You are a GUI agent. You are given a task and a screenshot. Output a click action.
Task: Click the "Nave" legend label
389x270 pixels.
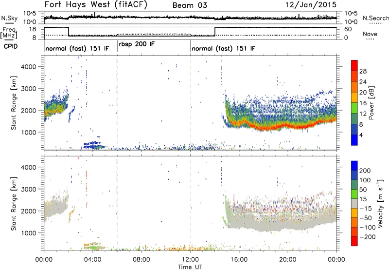(x=370, y=34)
